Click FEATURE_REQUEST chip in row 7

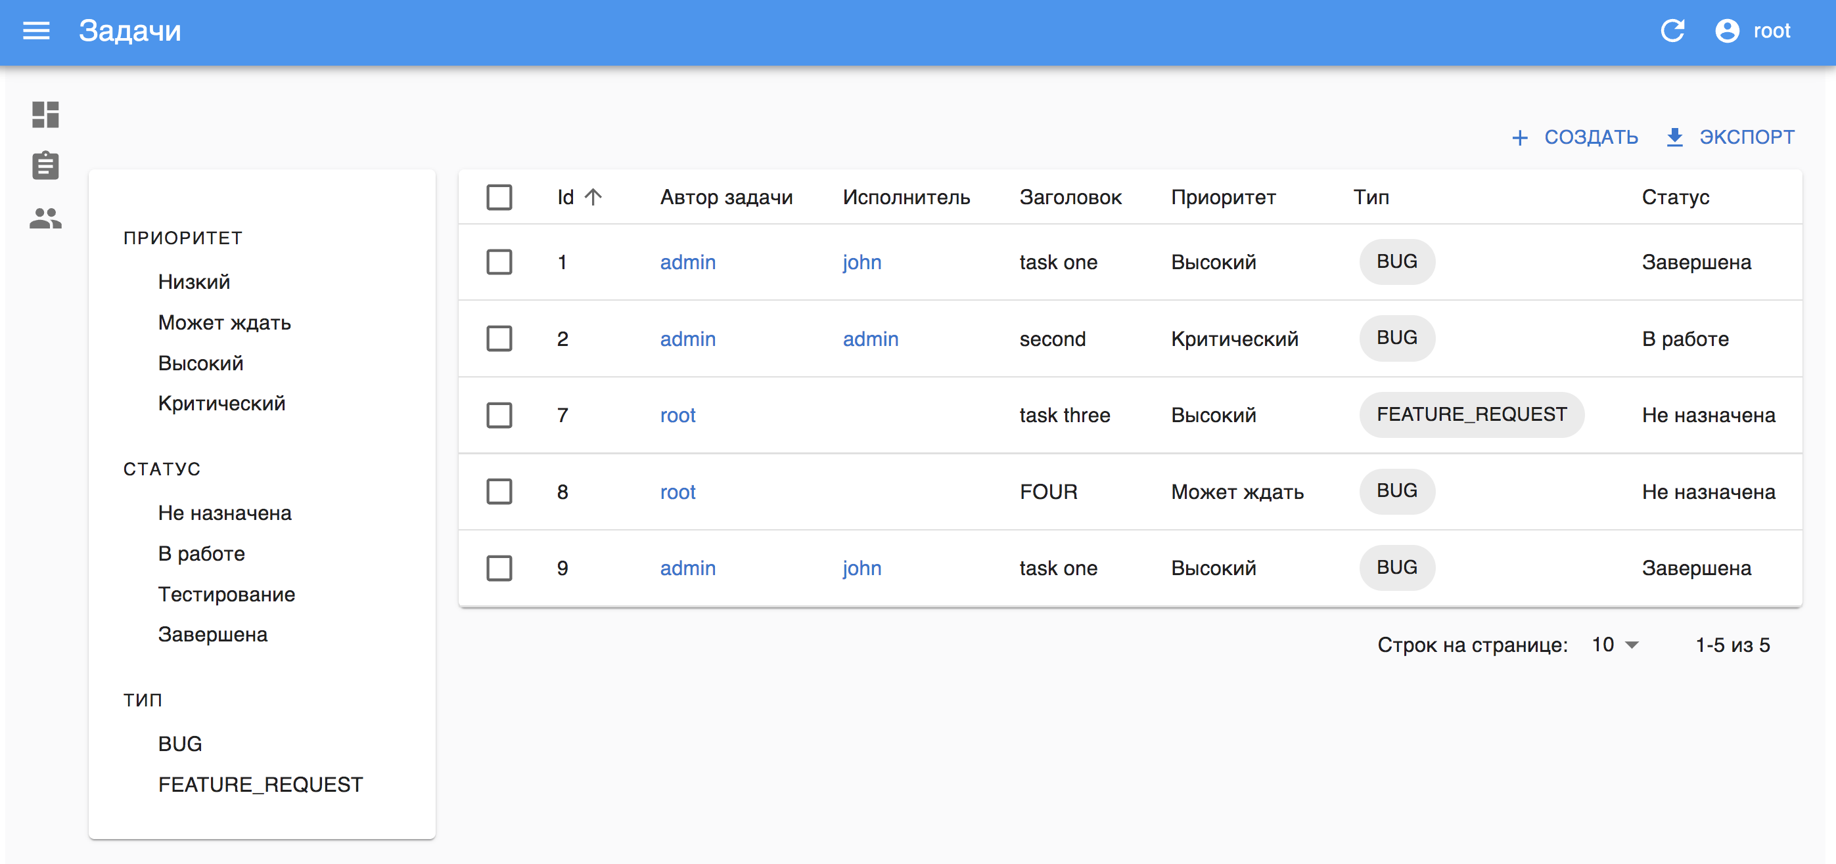pos(1471,414)
